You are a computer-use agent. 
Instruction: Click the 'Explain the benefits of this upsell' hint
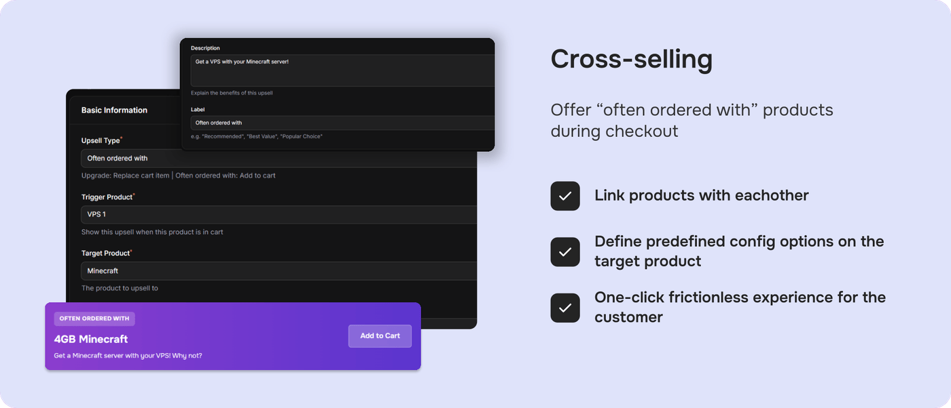tap(232, 93)
